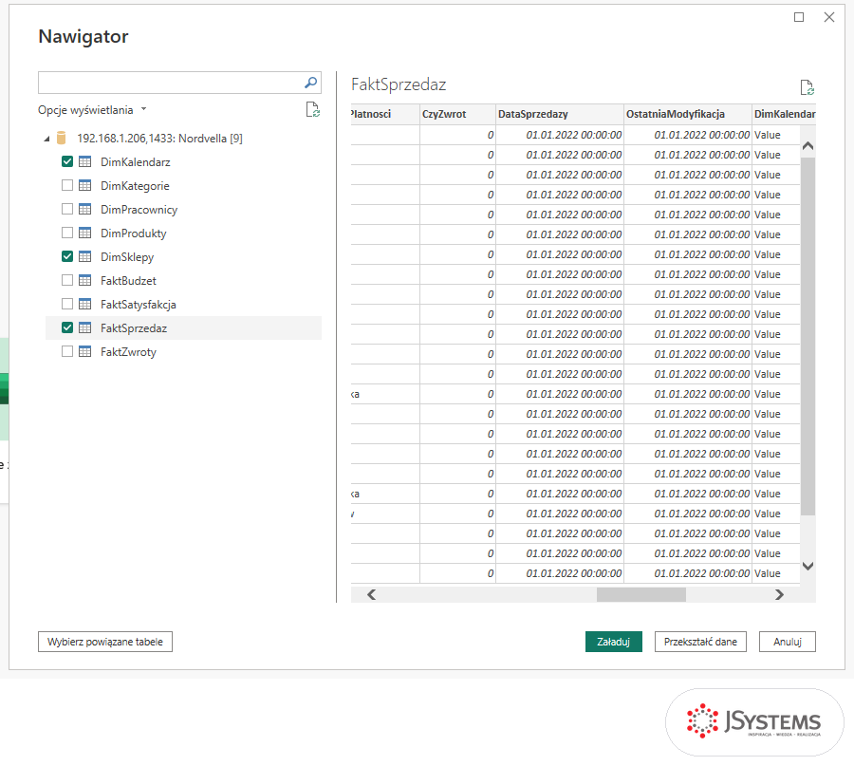Select the FaktSprzedaz table row
The image size is (854, 766).
pos(183,328)
